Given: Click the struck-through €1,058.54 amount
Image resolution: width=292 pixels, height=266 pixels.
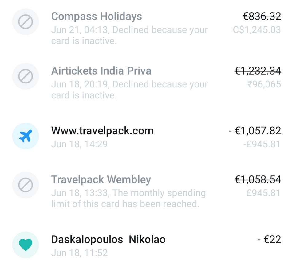Looking at the screenshot, I should (258, 179).
